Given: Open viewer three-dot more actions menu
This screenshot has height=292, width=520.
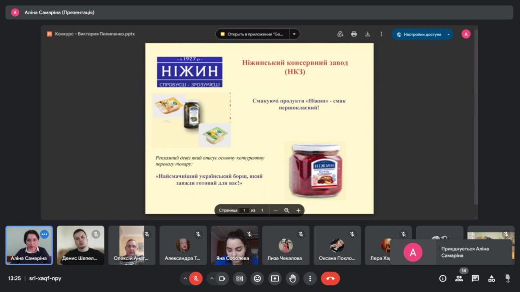Looking at the screenshot, I should point(381,34).
